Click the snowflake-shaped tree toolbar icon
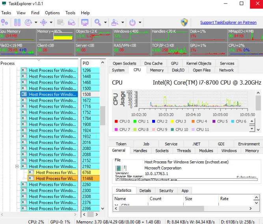Image resolution: width=263 pixels, height=224 pixels. (x=43, y=22)
